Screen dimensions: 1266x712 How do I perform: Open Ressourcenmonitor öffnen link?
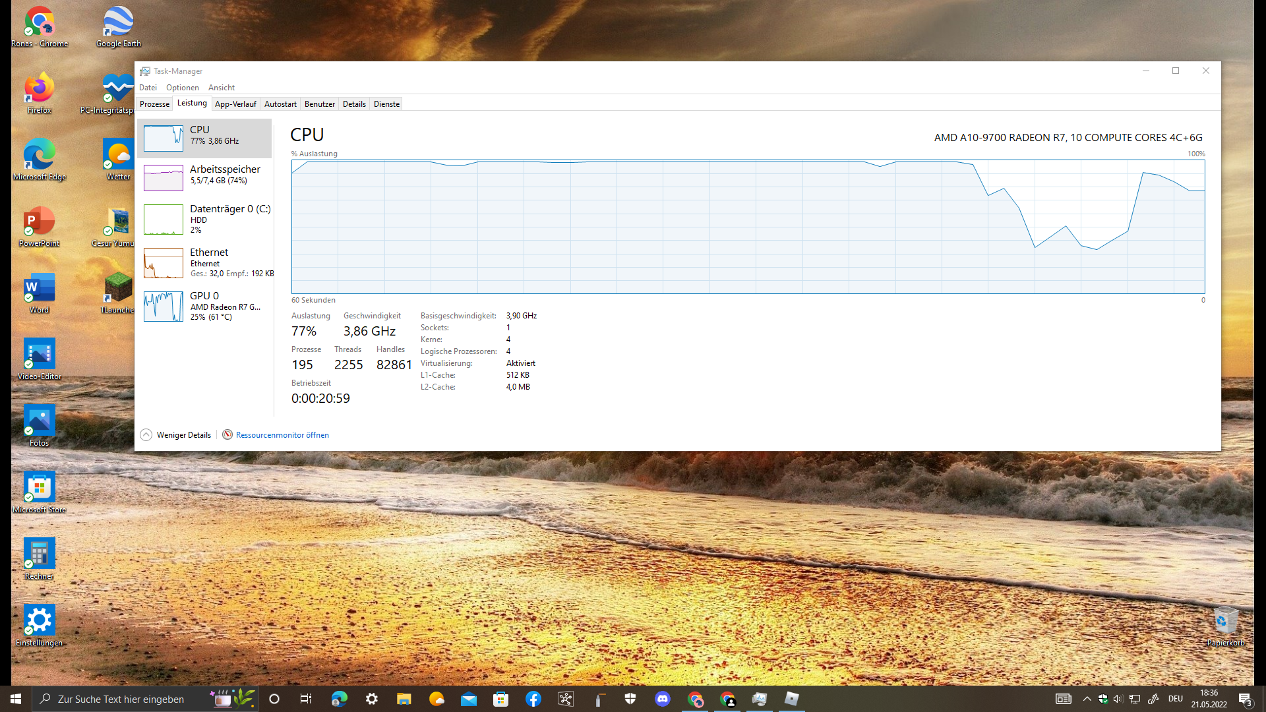(282, 435)
